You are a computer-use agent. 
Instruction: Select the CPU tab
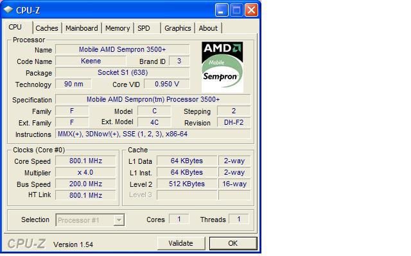pyautogui.click(x=18, y=27)
